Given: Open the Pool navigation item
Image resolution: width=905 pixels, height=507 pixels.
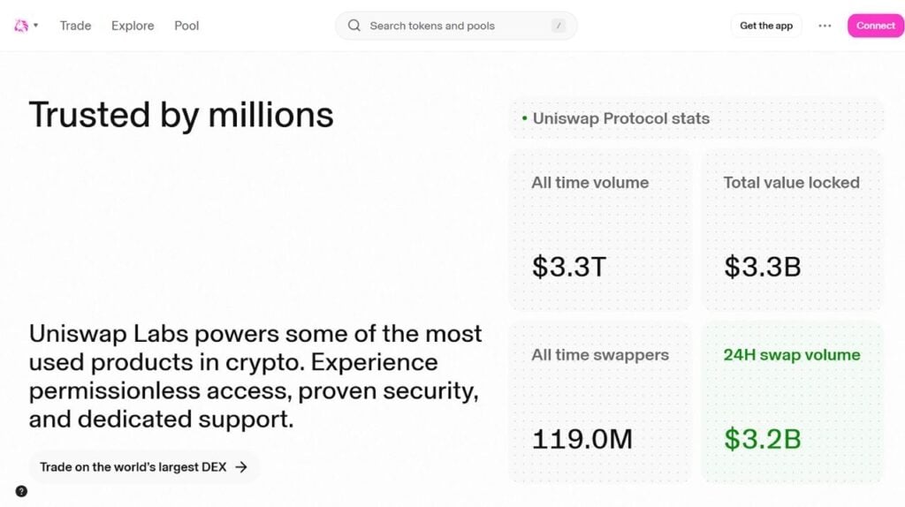Looking at the screenshot, I should [x=186, y=26].
